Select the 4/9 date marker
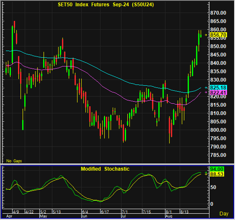This screenshot has width=235, height=220. click(x=16, y=212)
